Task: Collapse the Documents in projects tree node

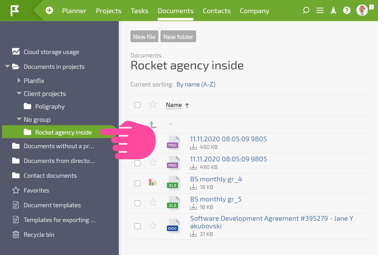Action: pos(8,66)
